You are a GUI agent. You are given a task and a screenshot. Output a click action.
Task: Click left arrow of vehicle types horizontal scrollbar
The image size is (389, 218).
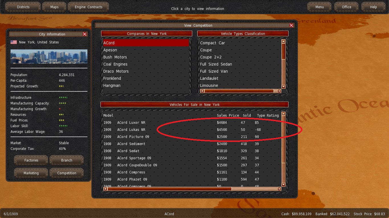point(202,91)
